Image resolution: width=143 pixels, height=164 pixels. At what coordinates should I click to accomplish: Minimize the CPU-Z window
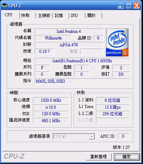tap(120, 6)
